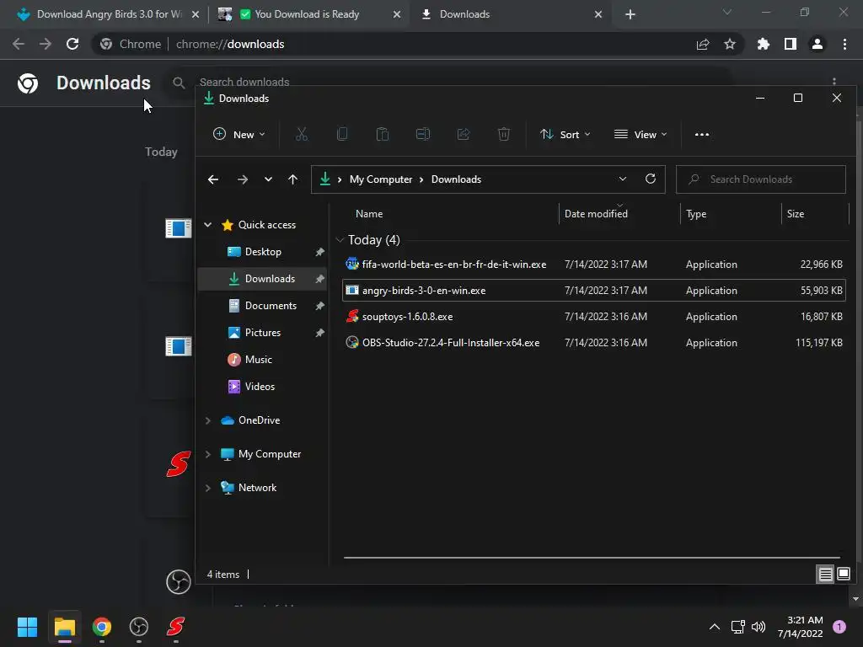Close the Chrome Downloads tab
Screen dimensions: 863x647
[598, 14]
